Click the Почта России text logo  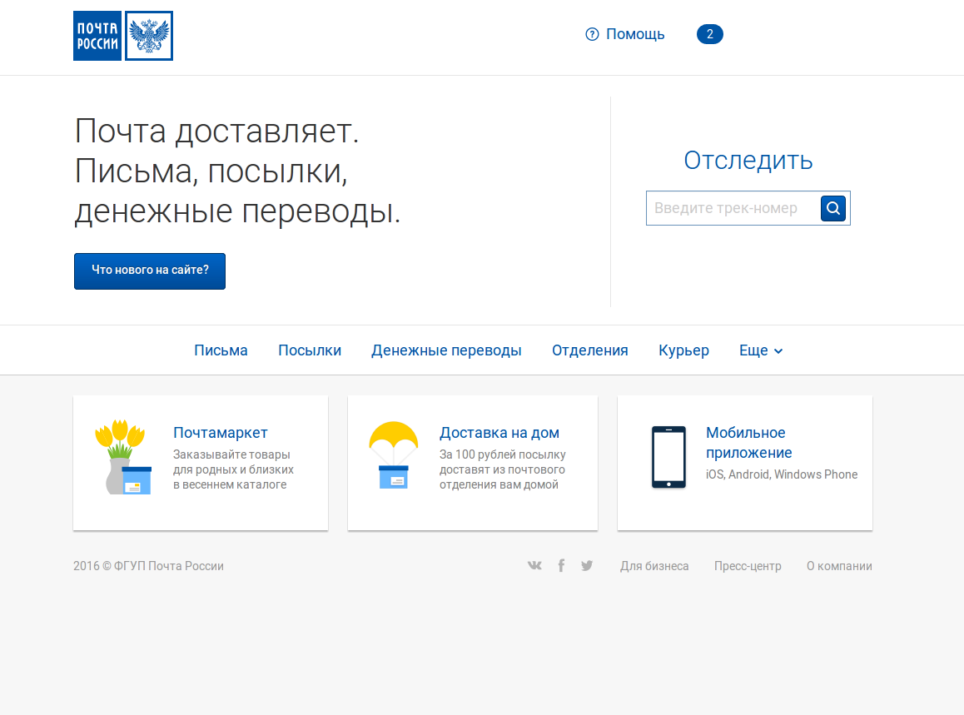[x=97, y=36]
